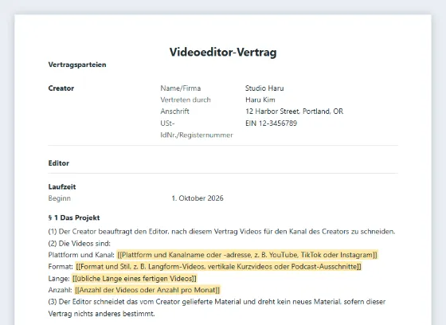Click paragraph (1) Der Creator beauftragt
Viewport: 446px width, 325px height.
[x=222, y=231]
